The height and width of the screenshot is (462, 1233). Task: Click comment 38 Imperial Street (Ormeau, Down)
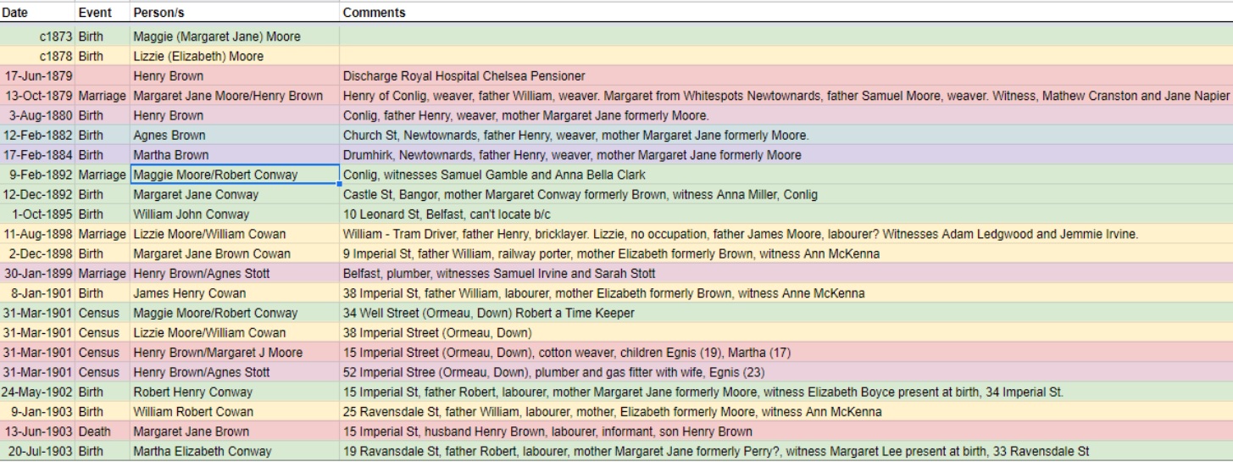pos(786,333)
